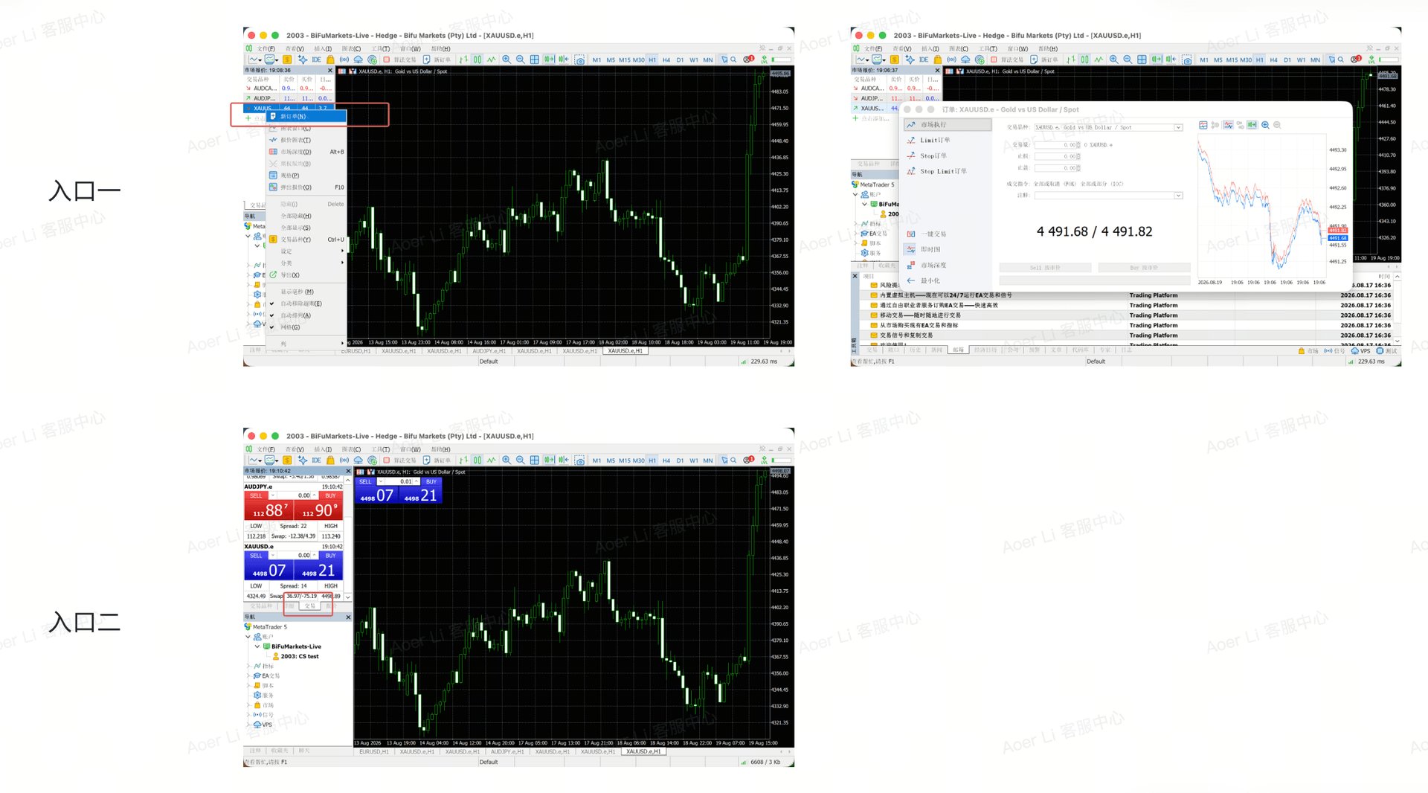Click Buy 按市价 button in order dialog
Screen dimensions: 1428x793
(x=1144, y=268)
